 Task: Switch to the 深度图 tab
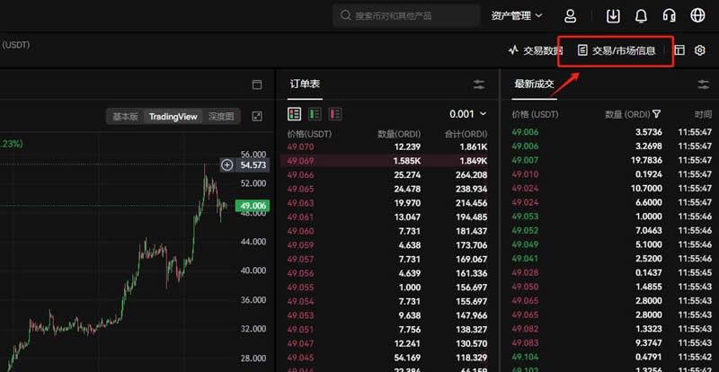221,117
